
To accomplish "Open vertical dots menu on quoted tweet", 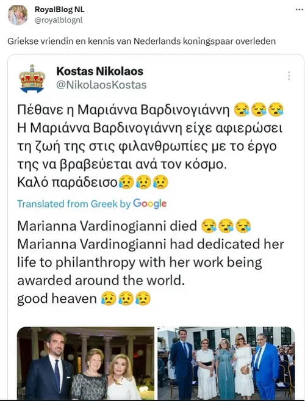I will click(x=289, y=76).
